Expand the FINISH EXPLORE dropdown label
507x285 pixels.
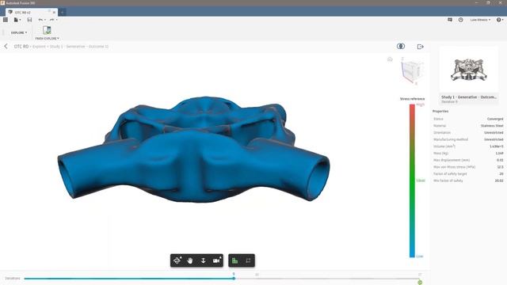[x=47, y=39]
